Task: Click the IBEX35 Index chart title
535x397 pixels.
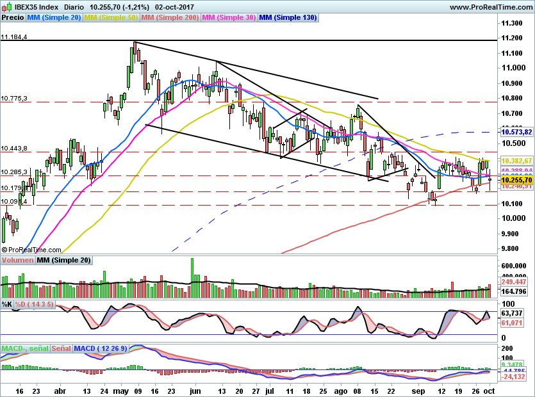Action: click(x=36, y=7)
